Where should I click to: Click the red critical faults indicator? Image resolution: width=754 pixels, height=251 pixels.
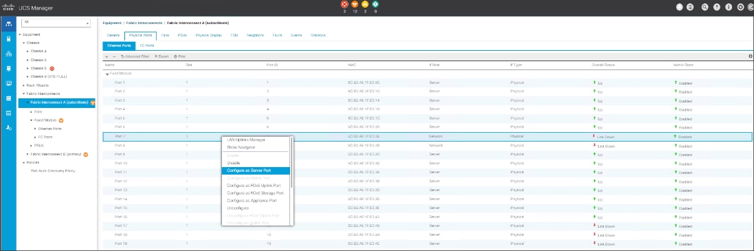(344, 4)
